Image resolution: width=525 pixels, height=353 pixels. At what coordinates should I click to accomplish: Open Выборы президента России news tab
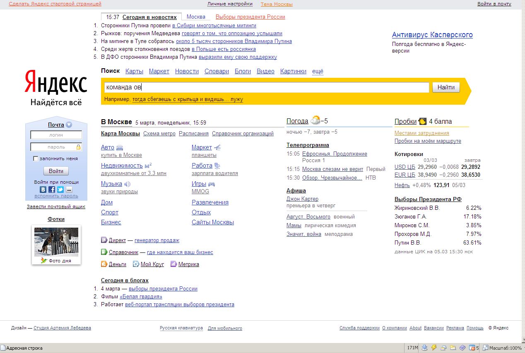(x=250, y=17)
